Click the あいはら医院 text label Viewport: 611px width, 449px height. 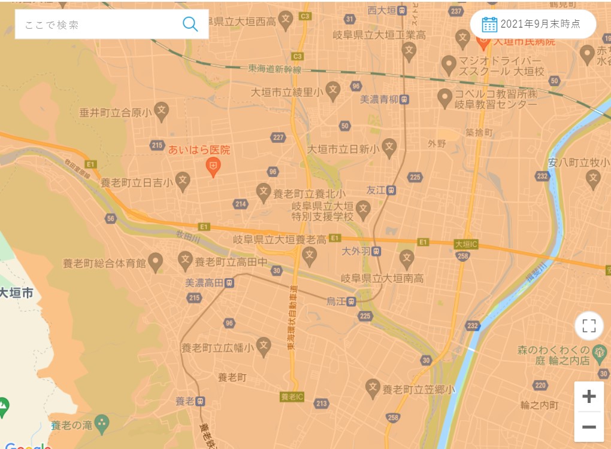tap(199, 150)
